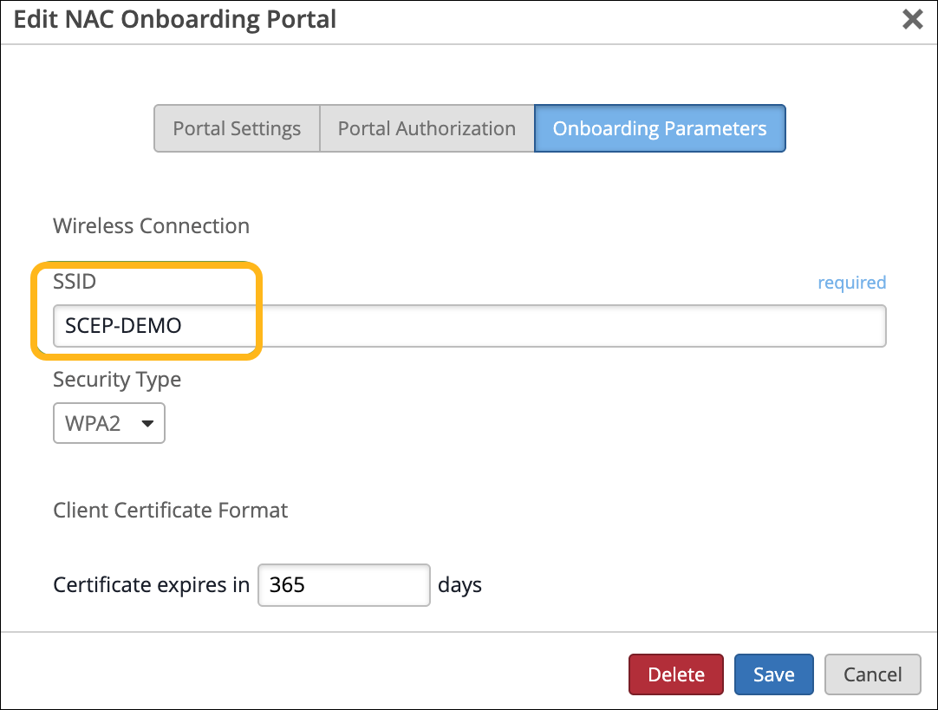Click the dialog title 'Edit NAC Onboarding Portal'
The image size is (938, 710).
click(175, 19)
